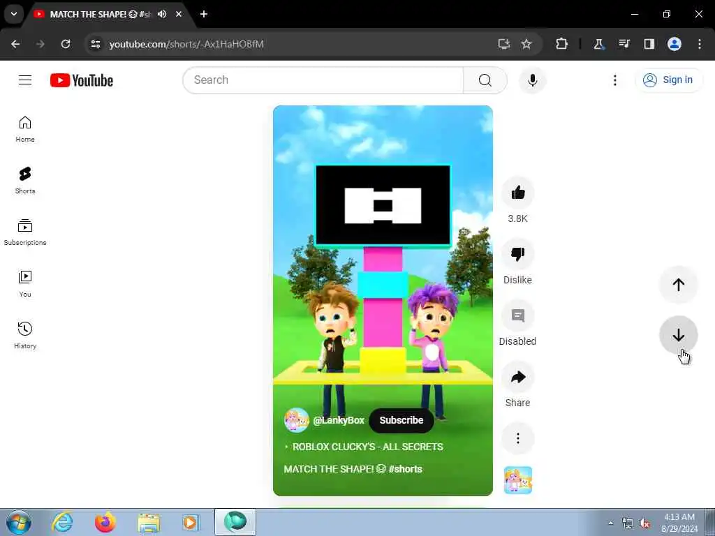Click the sound thumbnail below more actions
The width and height of the screenshot is (715, 536).
[517, 480]
